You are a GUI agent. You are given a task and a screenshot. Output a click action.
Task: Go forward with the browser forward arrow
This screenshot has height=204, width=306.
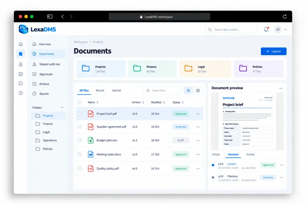[71, 16]
